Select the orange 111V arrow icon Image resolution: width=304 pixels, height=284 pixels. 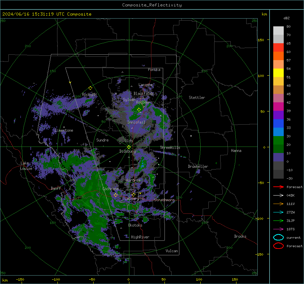click(278, 204)
